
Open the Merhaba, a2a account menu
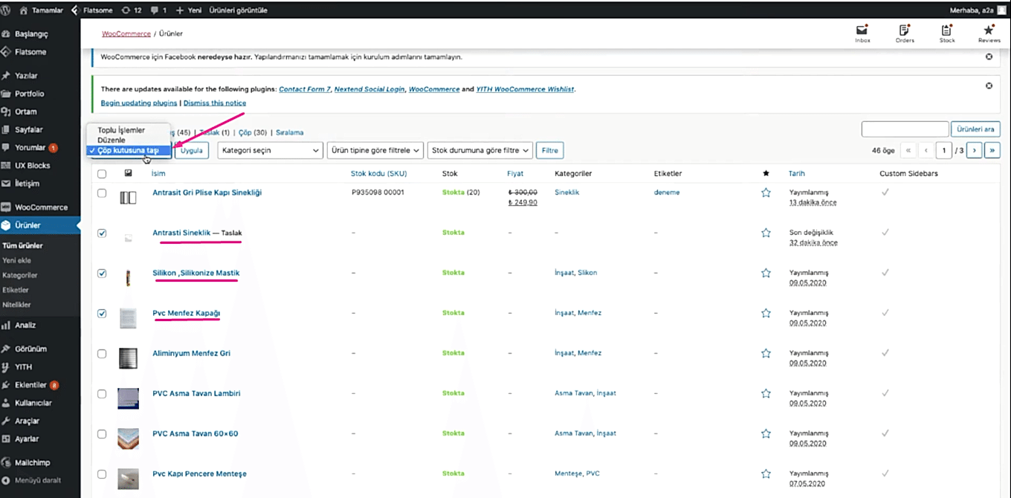(x=978, y=10)
